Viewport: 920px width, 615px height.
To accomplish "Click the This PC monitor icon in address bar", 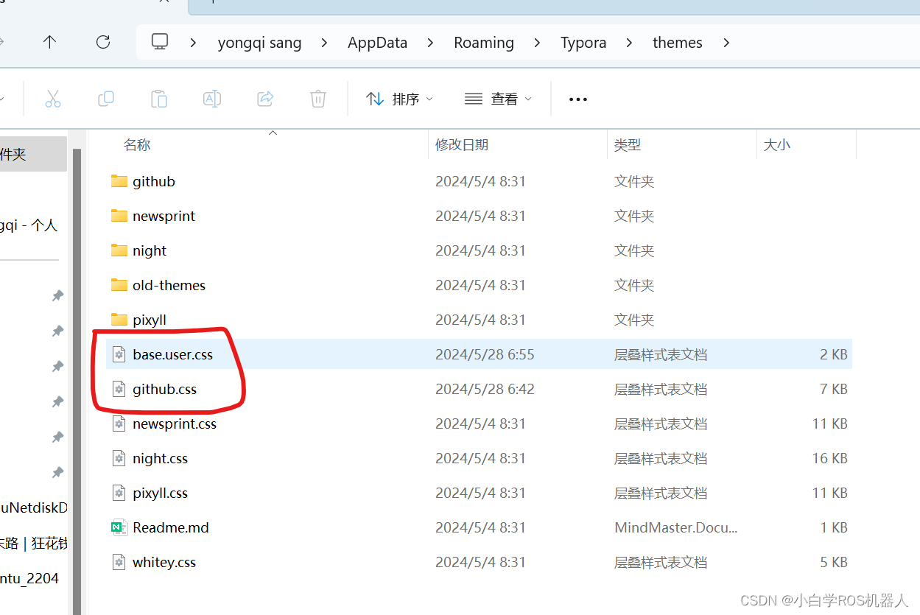I will pyautogui.click(x=160, y=42).
